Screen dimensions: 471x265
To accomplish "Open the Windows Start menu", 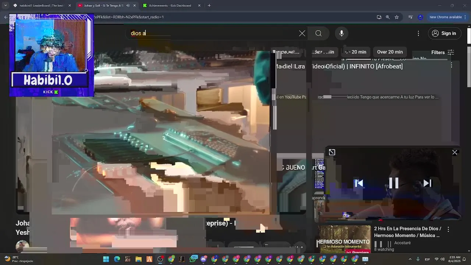I will pyautogui.click(x=106, y=259).
